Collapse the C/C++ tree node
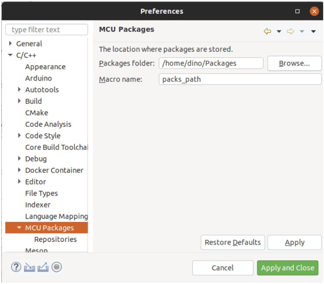324x284 pixels. pos(10,55)
